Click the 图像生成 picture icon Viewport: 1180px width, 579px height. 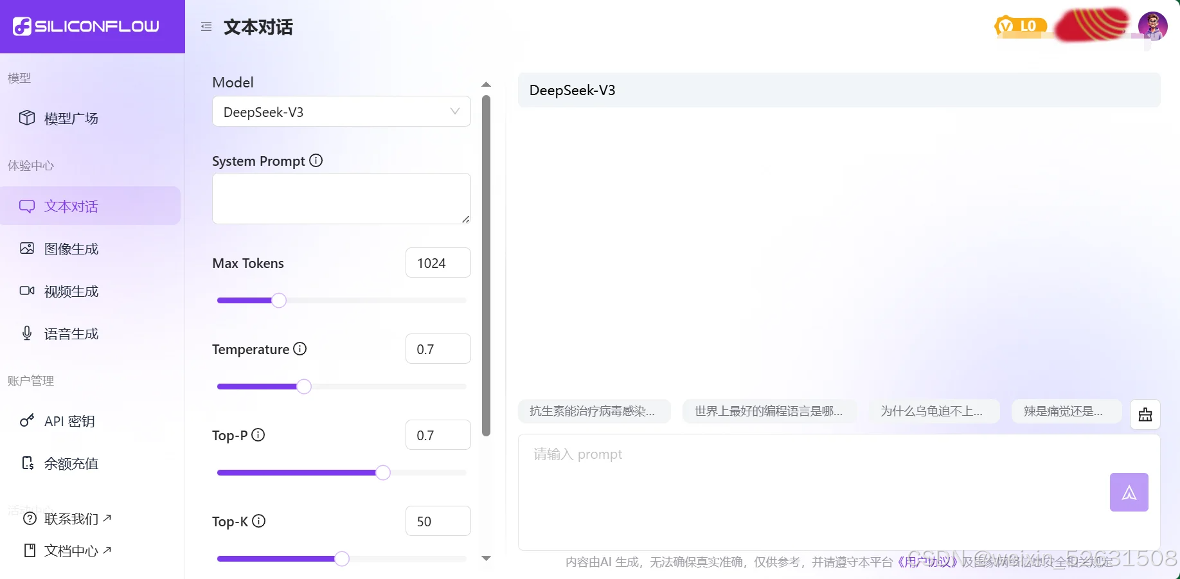tap(27, 248)
